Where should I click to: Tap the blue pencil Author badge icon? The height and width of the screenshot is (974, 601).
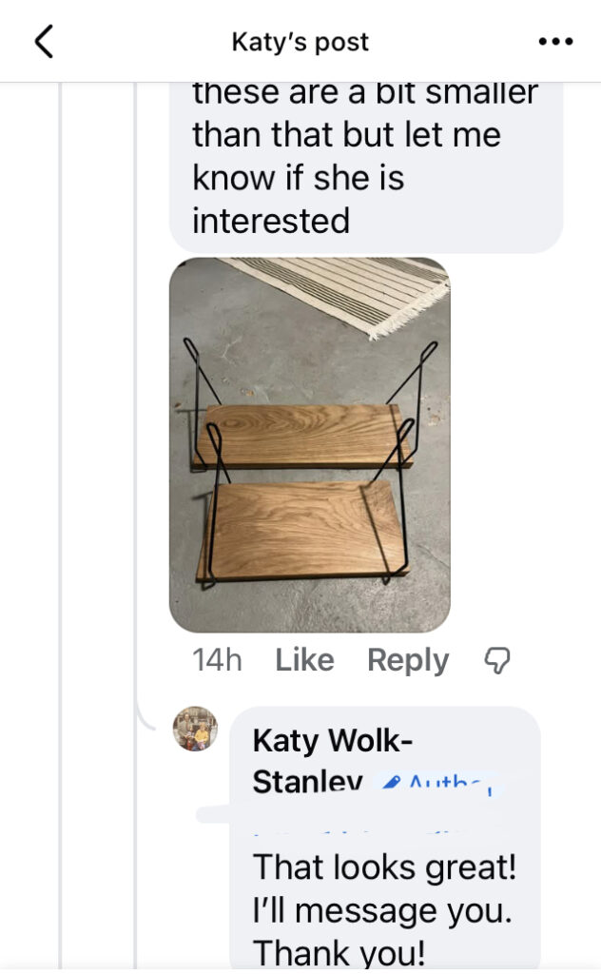tap(391, 783)
